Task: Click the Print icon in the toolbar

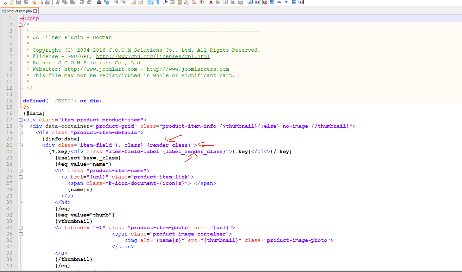Action: tap(48, 2)
